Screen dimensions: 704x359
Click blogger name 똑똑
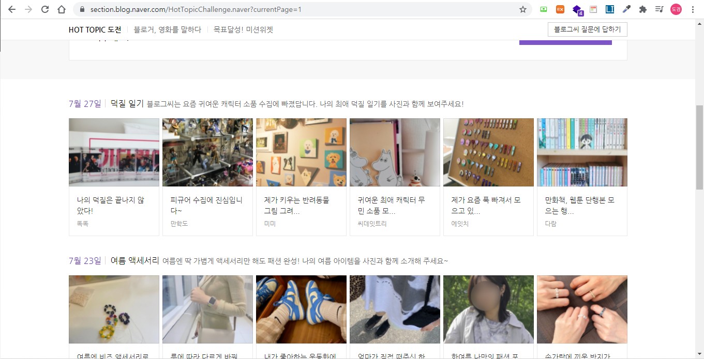click(x=83, y=224)
